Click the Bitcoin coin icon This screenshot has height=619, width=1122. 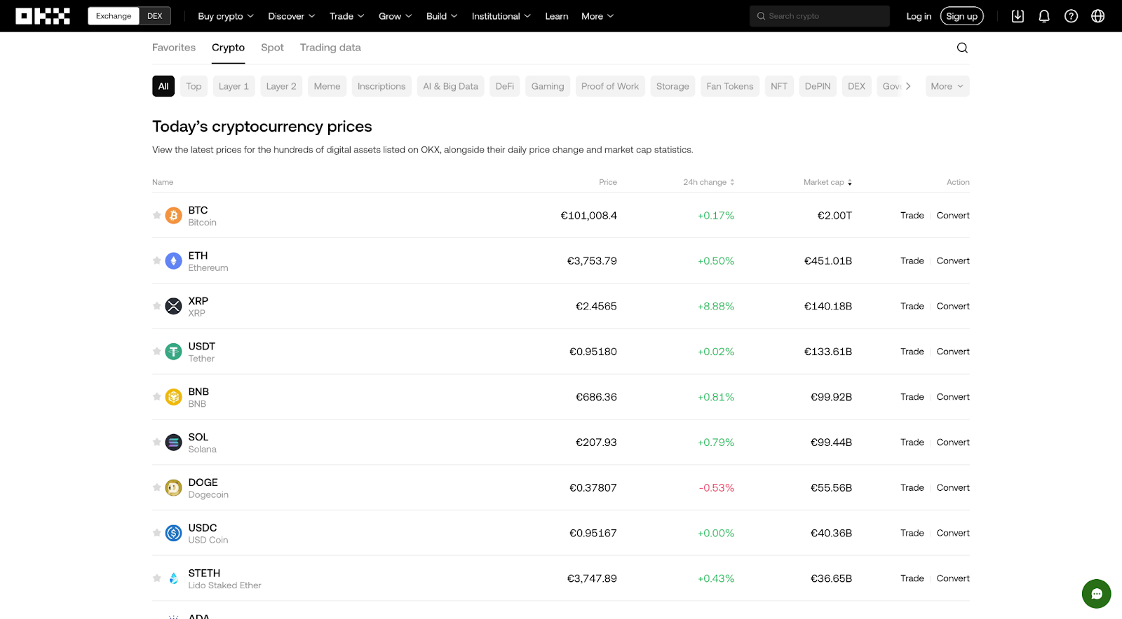coord(173,216)
